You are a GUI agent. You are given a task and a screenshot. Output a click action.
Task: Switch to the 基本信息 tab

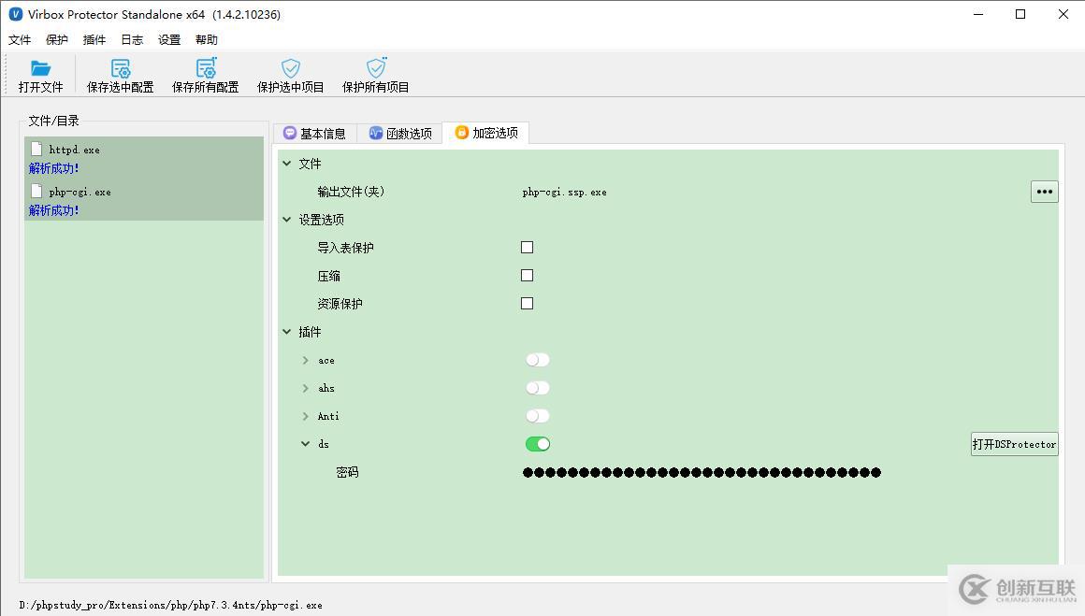tap(315, 134)
